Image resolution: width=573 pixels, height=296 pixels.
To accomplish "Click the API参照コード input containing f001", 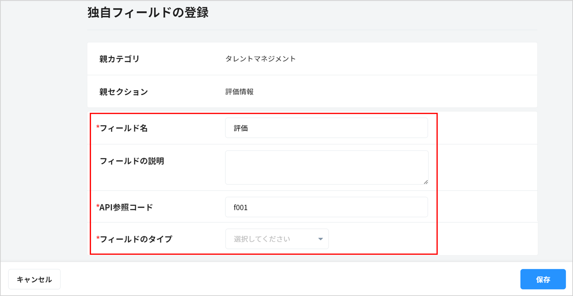I will click(x=326, y=207).
